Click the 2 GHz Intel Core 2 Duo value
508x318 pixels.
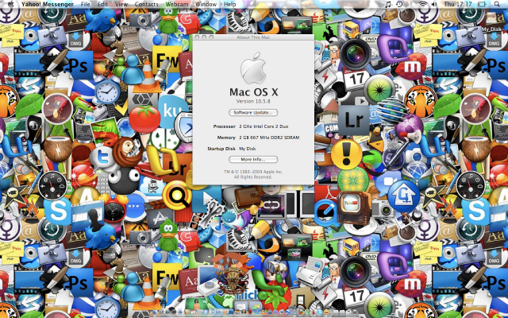[x=264, y=126]
